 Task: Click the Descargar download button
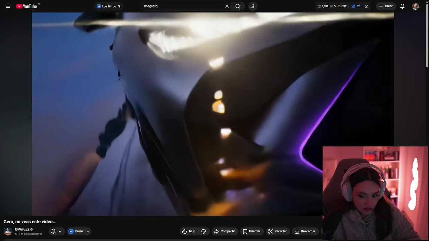click(x=305, y=231)
